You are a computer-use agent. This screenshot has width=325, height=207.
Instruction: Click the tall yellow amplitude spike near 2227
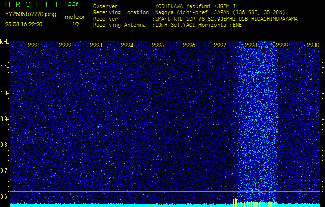coord(235,201)
